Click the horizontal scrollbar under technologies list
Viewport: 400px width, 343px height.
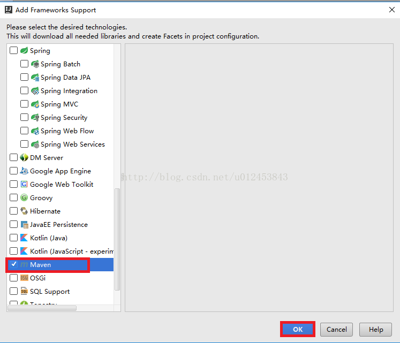click(x=42, y=308)
